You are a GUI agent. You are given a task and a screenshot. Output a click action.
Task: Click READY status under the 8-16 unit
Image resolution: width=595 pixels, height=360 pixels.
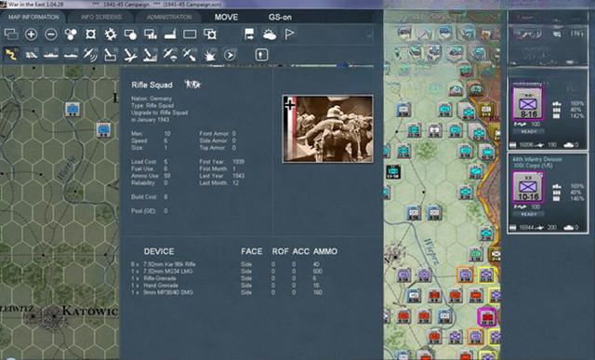pyautogui.click(x=529, y=131)
